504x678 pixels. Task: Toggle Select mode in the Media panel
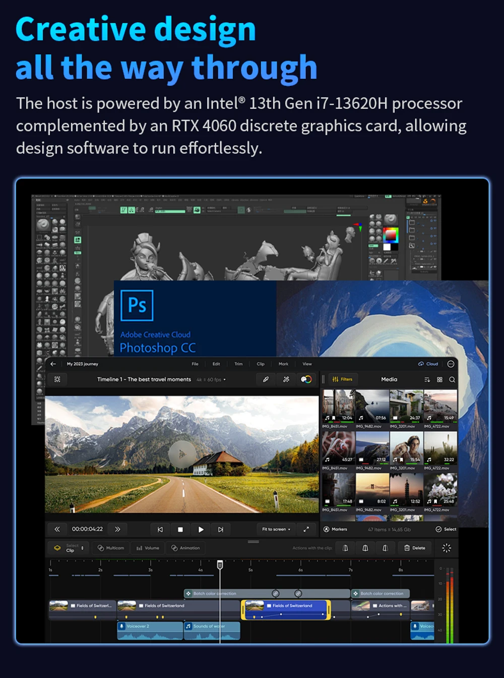coord(446,529)
